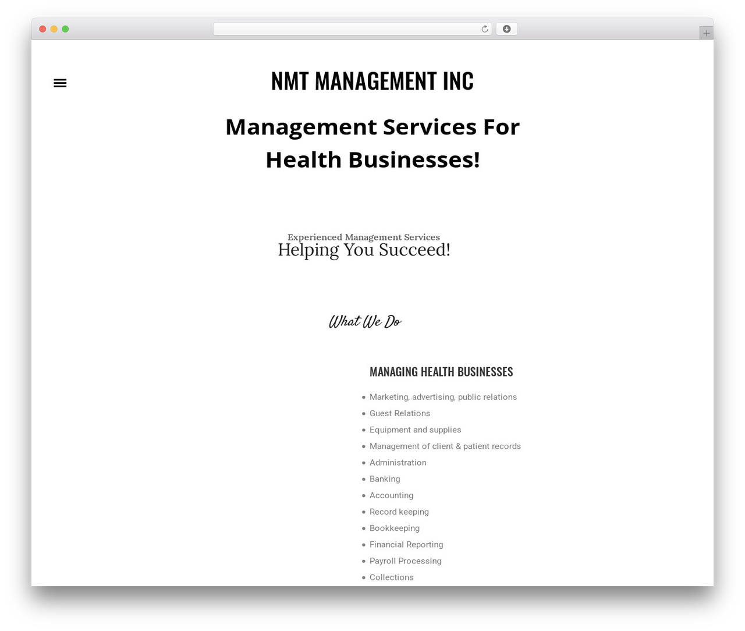The width and height of the screenshot is (745, 631).
Task: Focus the browser address bar
Action: (x=352, y=29)
